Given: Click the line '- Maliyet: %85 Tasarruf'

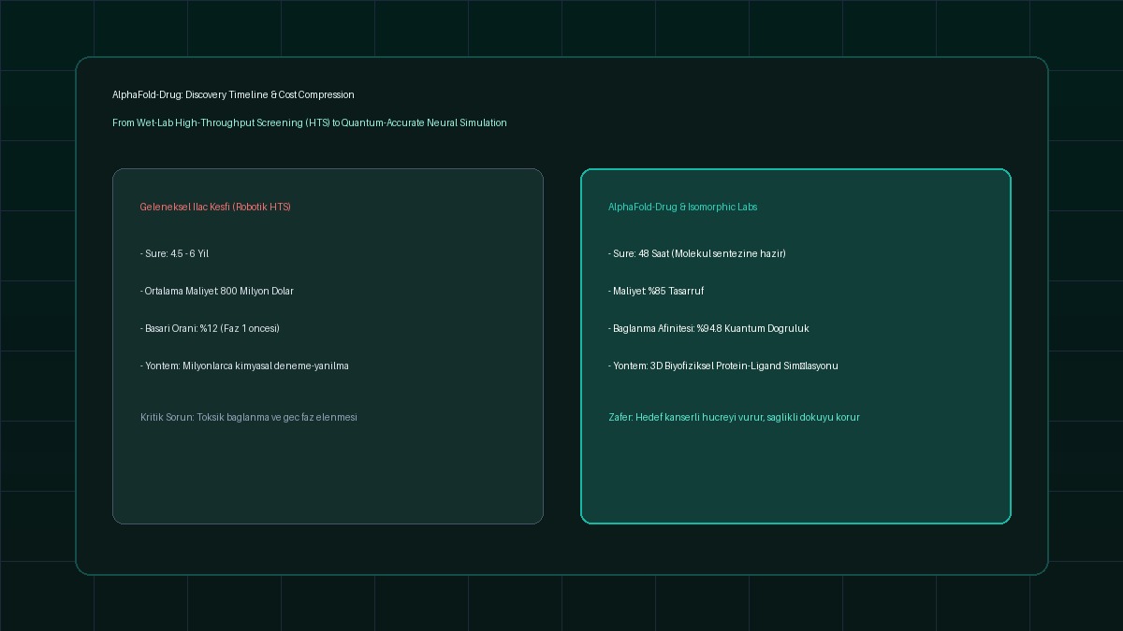Looking at the screenshot, I should (656, 291).
